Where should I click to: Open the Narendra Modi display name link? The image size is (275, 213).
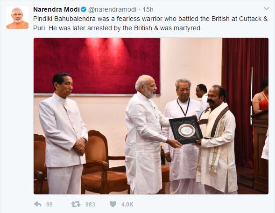coord(56,9)
